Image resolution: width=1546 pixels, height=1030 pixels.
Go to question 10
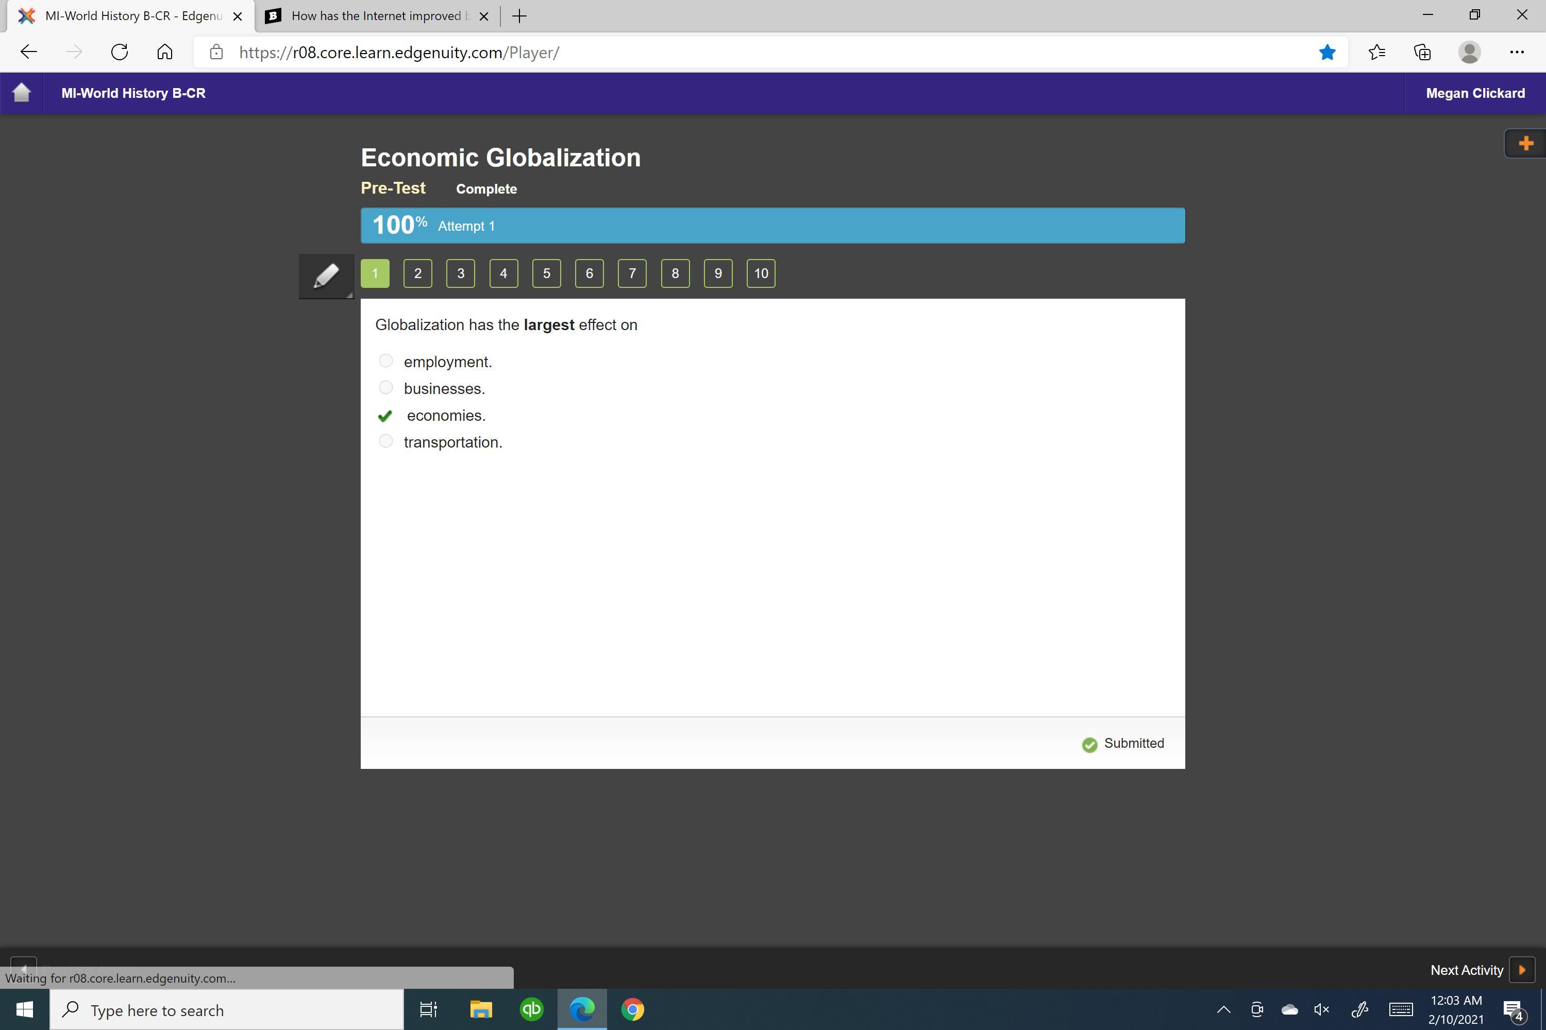(x=761, y=273)
